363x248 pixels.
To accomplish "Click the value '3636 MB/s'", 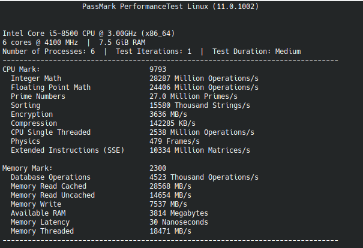I will click(x=169, y=114).
